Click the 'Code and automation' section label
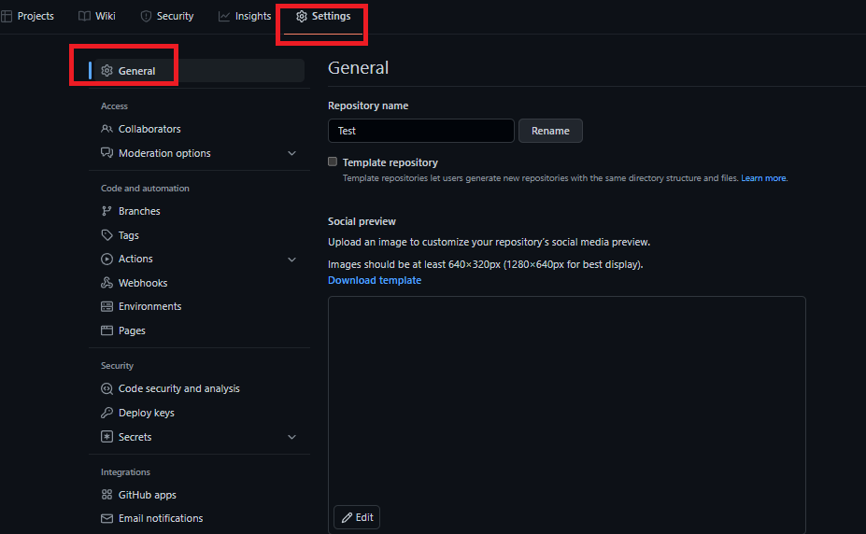Screen dimensions: 866x534 [145, 189]
